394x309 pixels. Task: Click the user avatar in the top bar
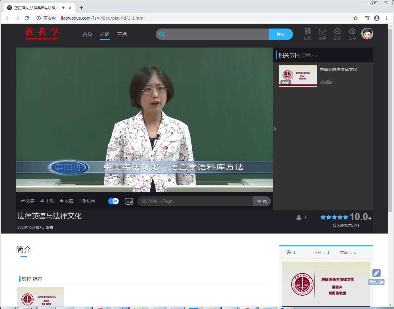pyautogui.click(x=367, y=34)
